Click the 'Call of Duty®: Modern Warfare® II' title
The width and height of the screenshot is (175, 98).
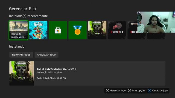[x=57, y=69]
